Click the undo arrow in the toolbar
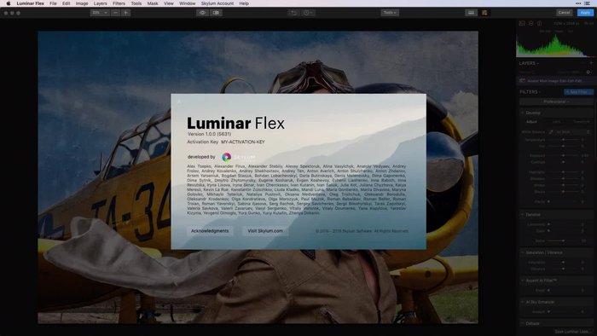Screen dimensions: 597x336 point(293,13)
